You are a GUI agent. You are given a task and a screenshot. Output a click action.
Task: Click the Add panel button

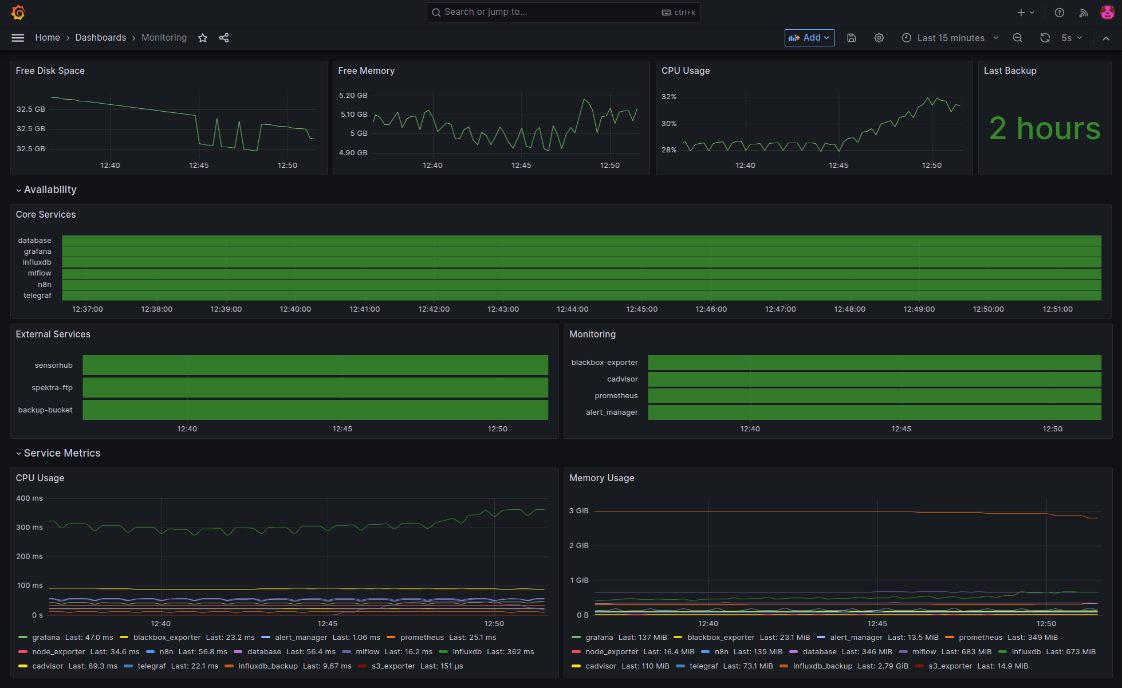coord(809,38)
